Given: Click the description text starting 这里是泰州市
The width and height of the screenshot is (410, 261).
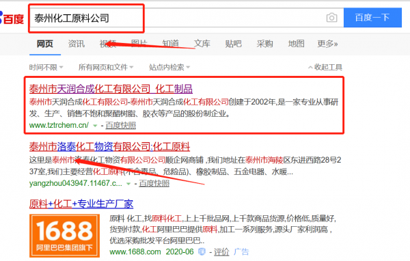Looking at the screenshot, I should (x=185, y=166).
